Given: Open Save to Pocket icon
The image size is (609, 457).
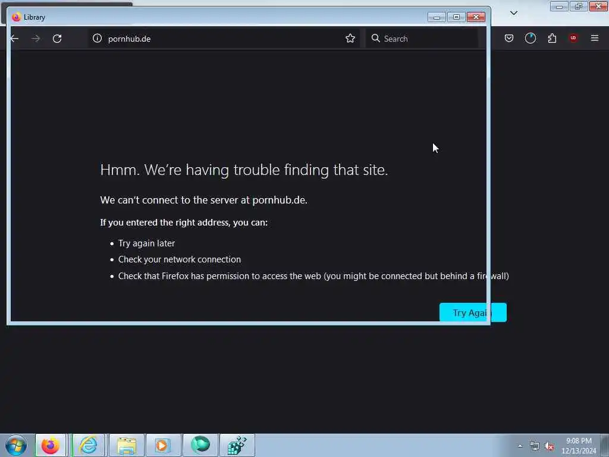Looking at the screenshot, I should (509, 38).
